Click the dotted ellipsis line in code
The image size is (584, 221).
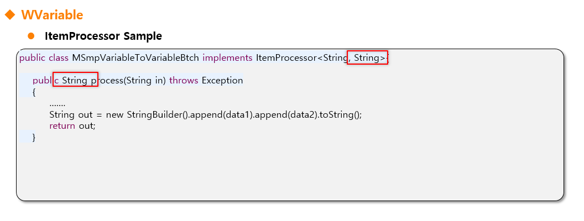pos(58,104)
